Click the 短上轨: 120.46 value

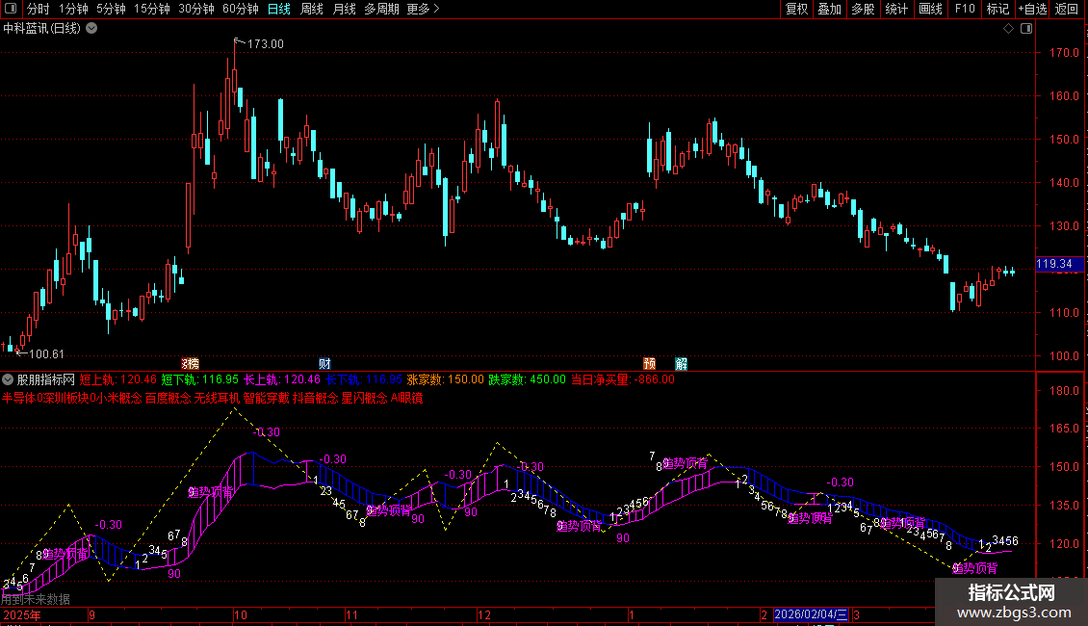click(118, 379)
